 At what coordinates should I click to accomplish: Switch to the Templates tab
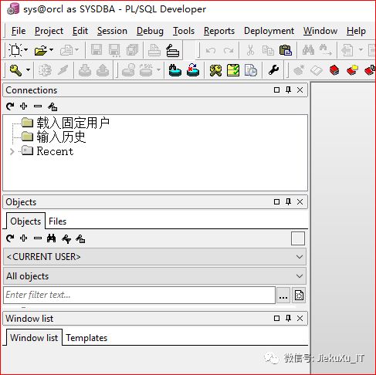tap(86, 338)
